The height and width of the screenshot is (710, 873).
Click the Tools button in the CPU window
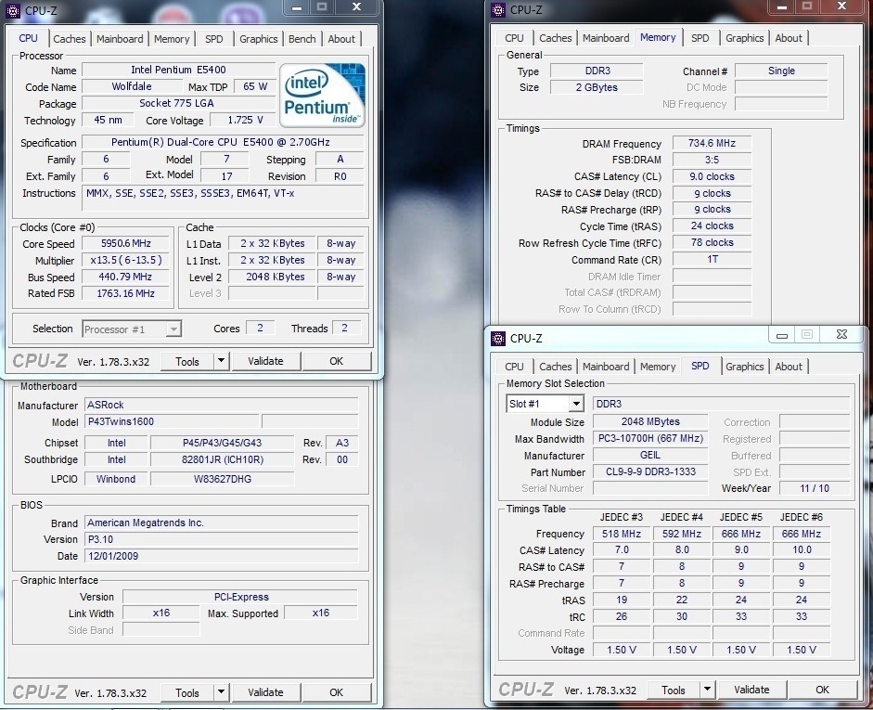187,361
